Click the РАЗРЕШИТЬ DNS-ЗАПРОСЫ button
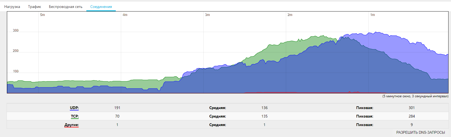The image size is (451, 137). tap(420, 132)
